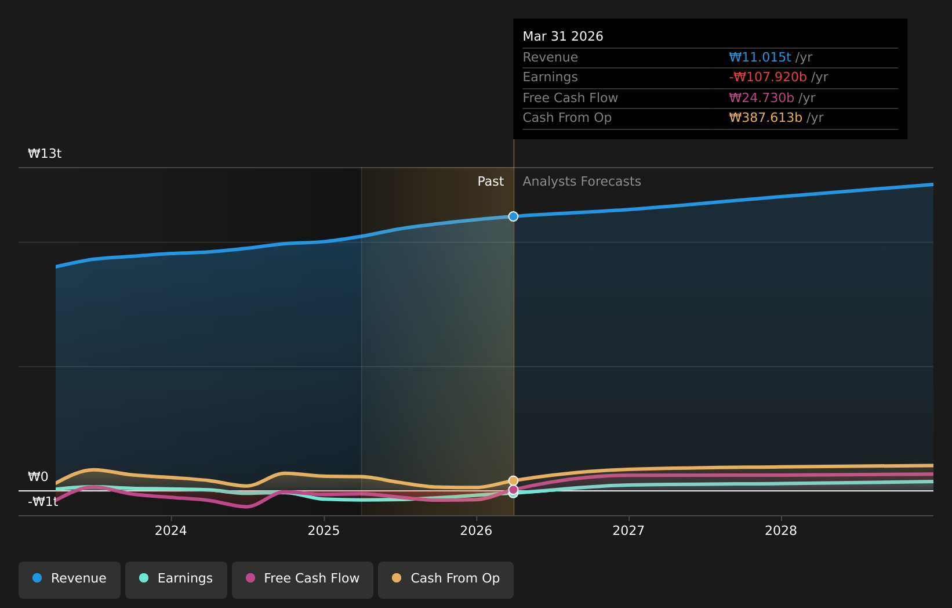This screenshot has height=608, width=952.
Task: Click the ₩13t y-axis label
Action: click(45, 154)
